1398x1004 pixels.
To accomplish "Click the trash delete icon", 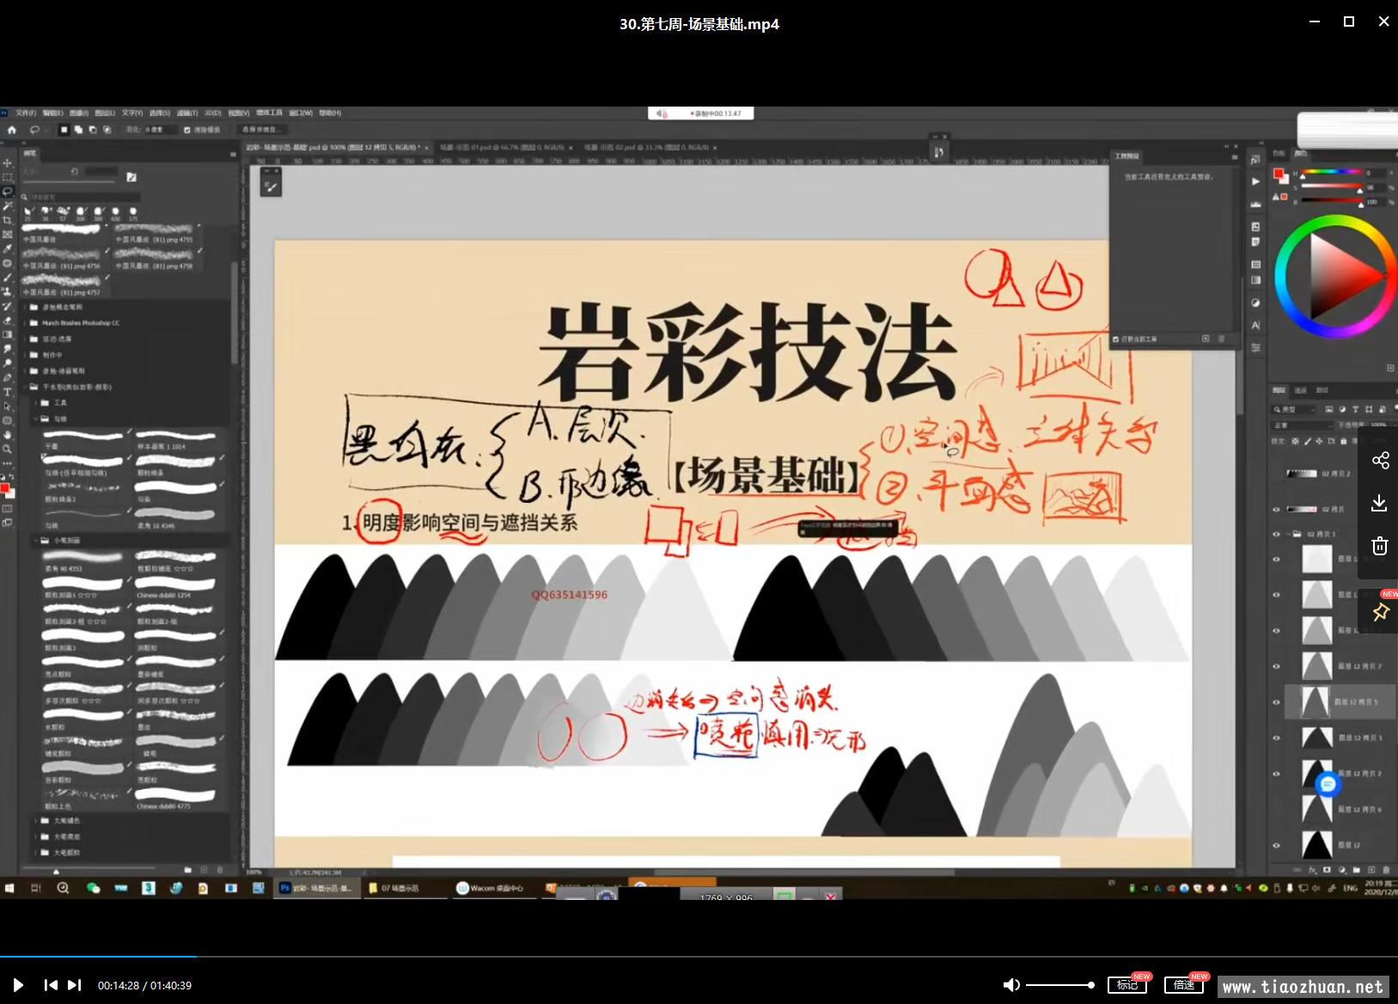I will tap(1380, 546).
